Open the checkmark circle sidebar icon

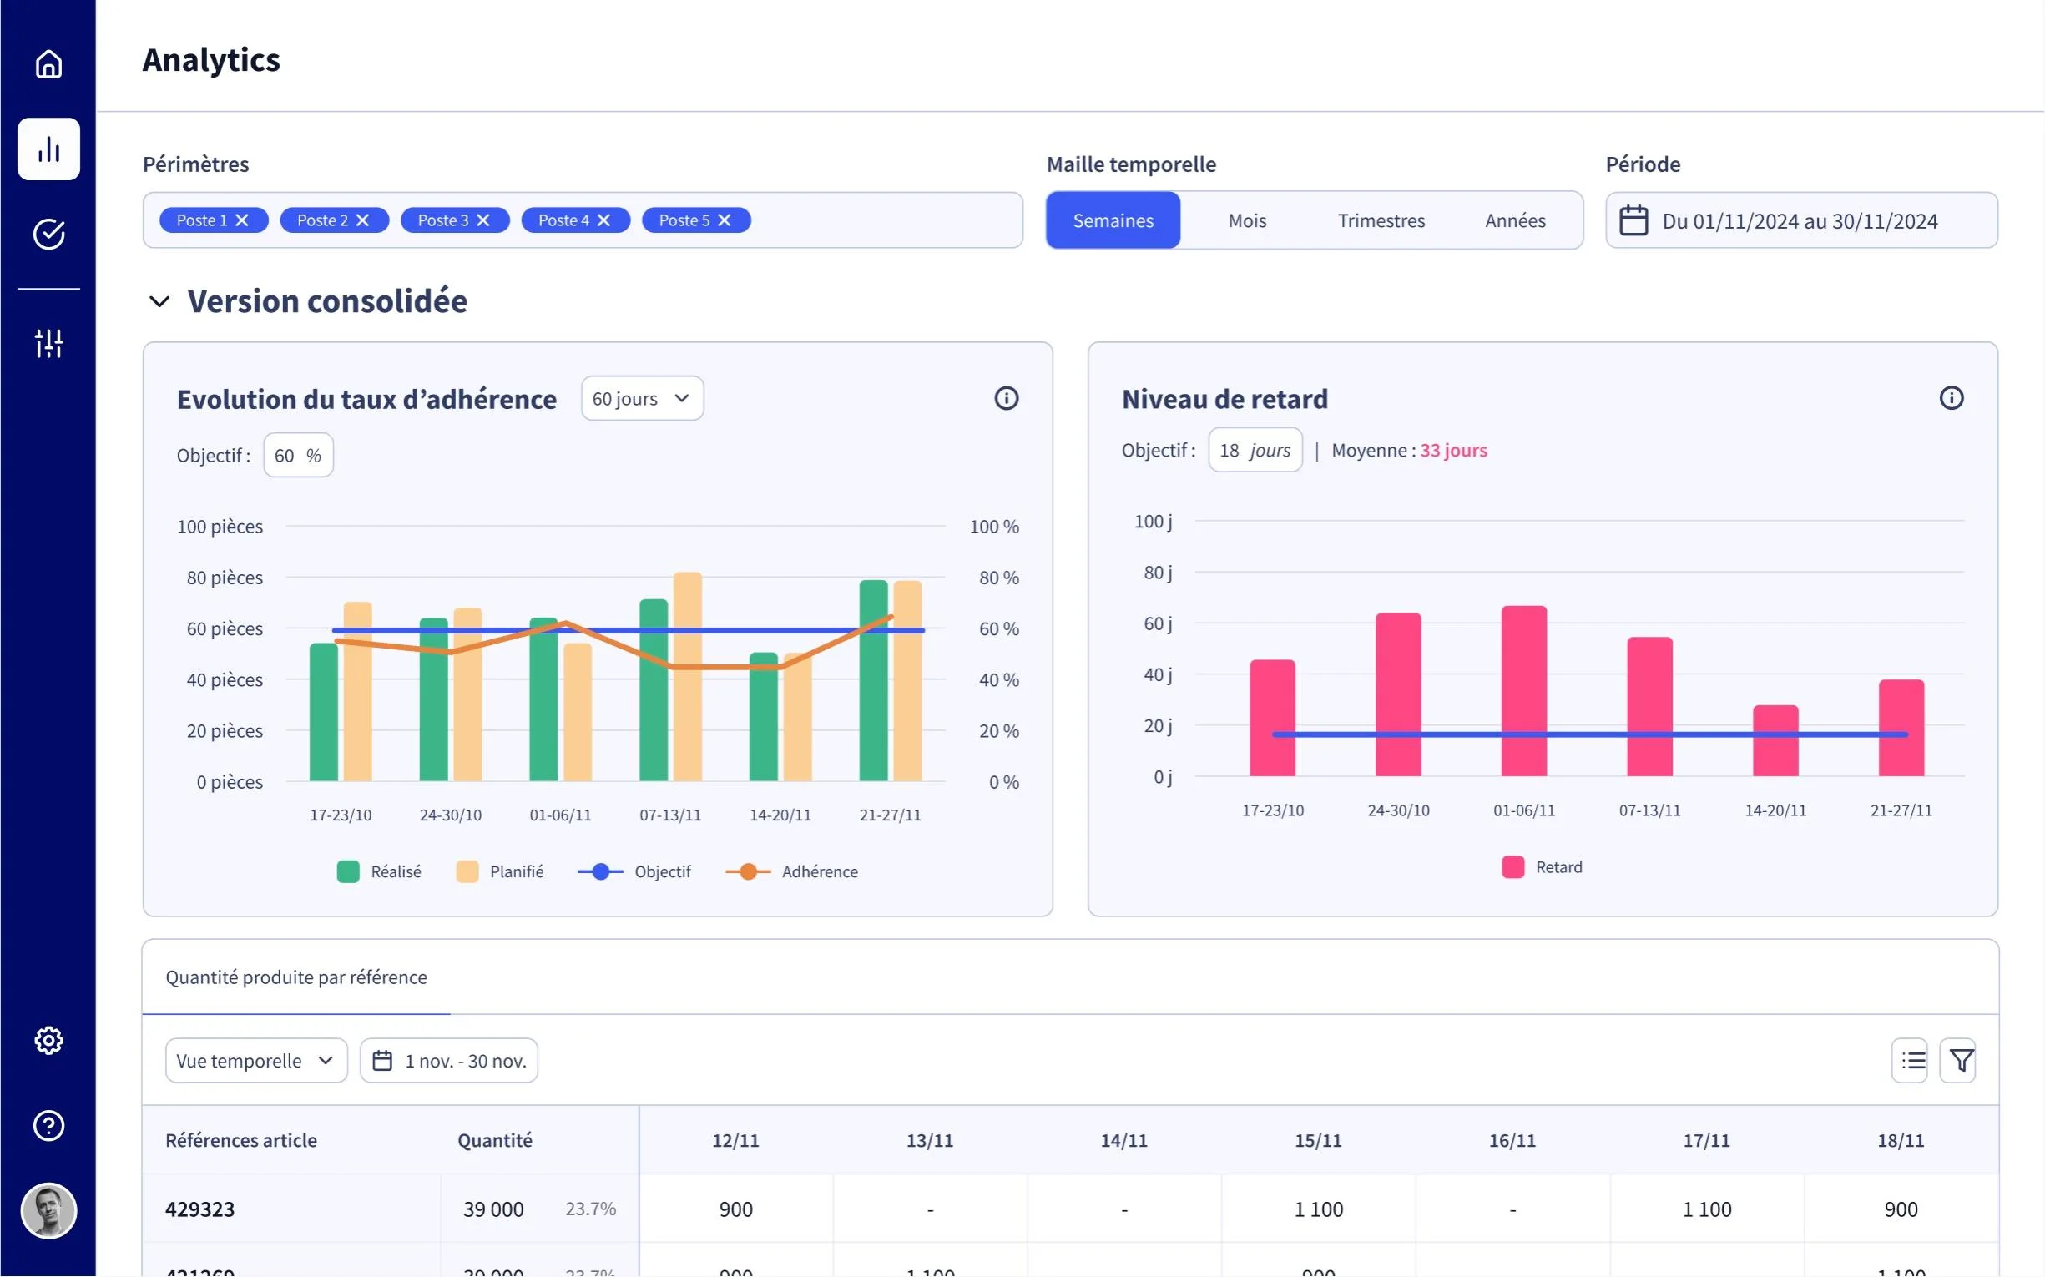pos(49,234)
